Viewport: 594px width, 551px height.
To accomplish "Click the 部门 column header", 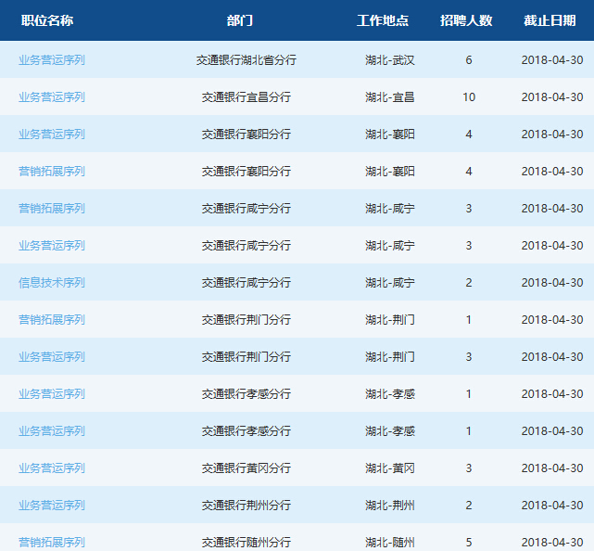I will [x=240, y=20].
